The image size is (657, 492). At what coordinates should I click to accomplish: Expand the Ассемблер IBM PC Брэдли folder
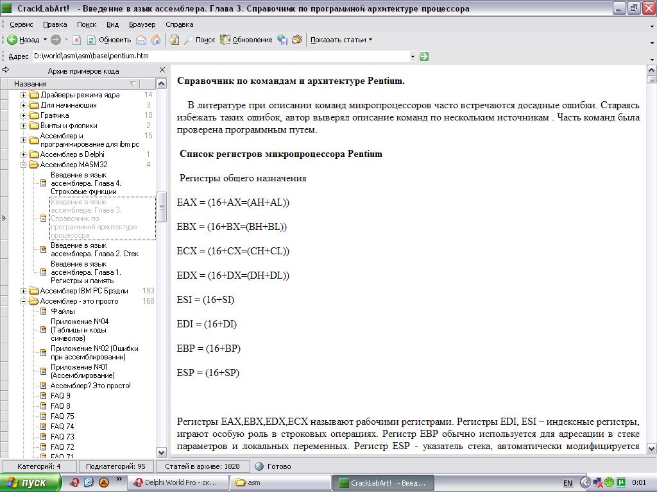24,291
